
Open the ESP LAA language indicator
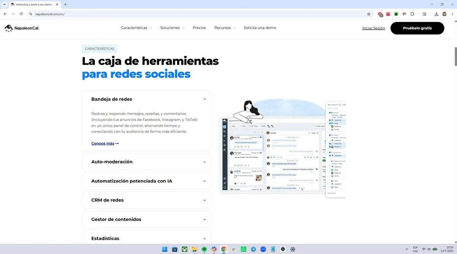(415, 249)
